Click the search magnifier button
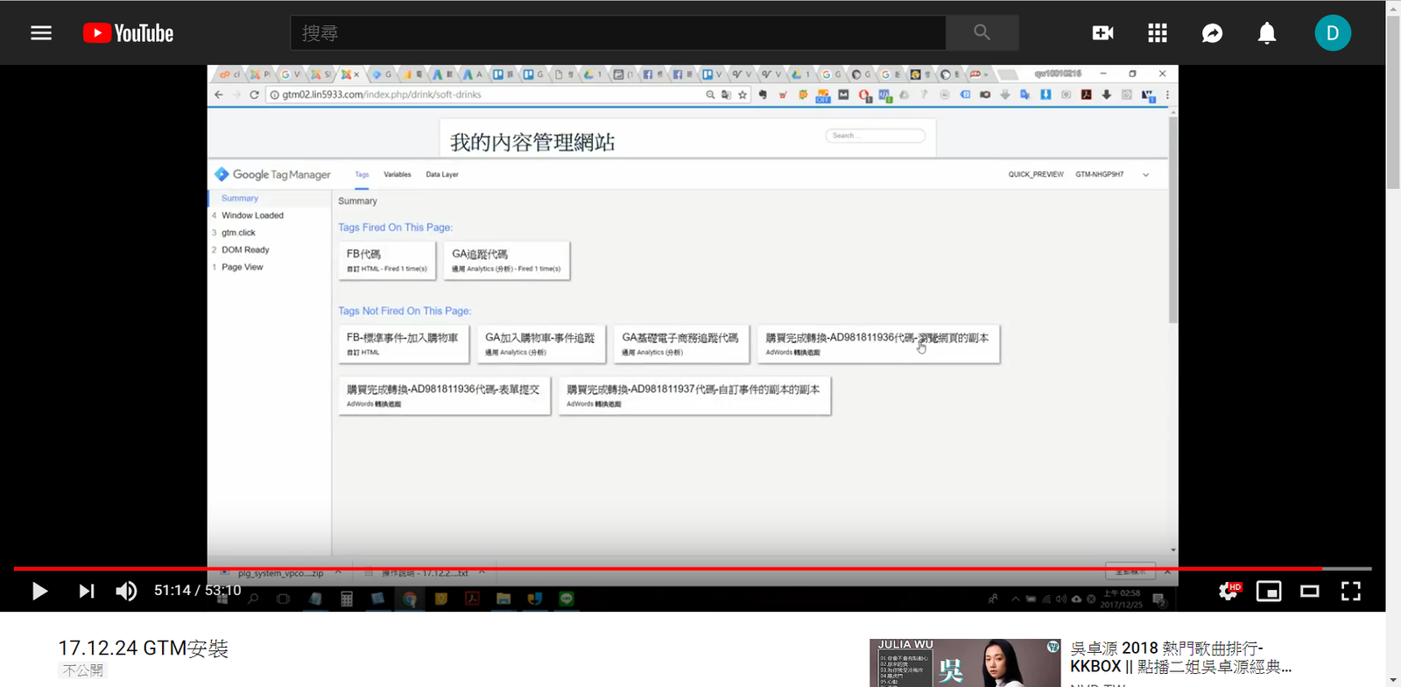Image resolution: width=1401 pixels, height=687 pixels. click(982, 33)
